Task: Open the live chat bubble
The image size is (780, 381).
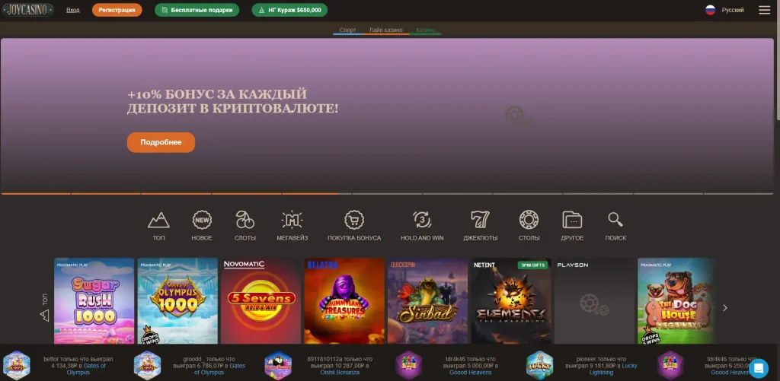Action: coord(759,368)
